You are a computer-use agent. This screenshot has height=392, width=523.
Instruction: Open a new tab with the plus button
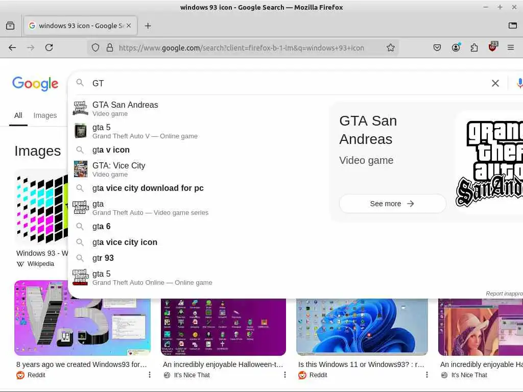148,26
